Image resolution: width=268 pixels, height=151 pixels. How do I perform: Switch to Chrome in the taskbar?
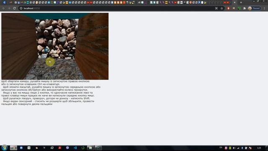point(13,148)
